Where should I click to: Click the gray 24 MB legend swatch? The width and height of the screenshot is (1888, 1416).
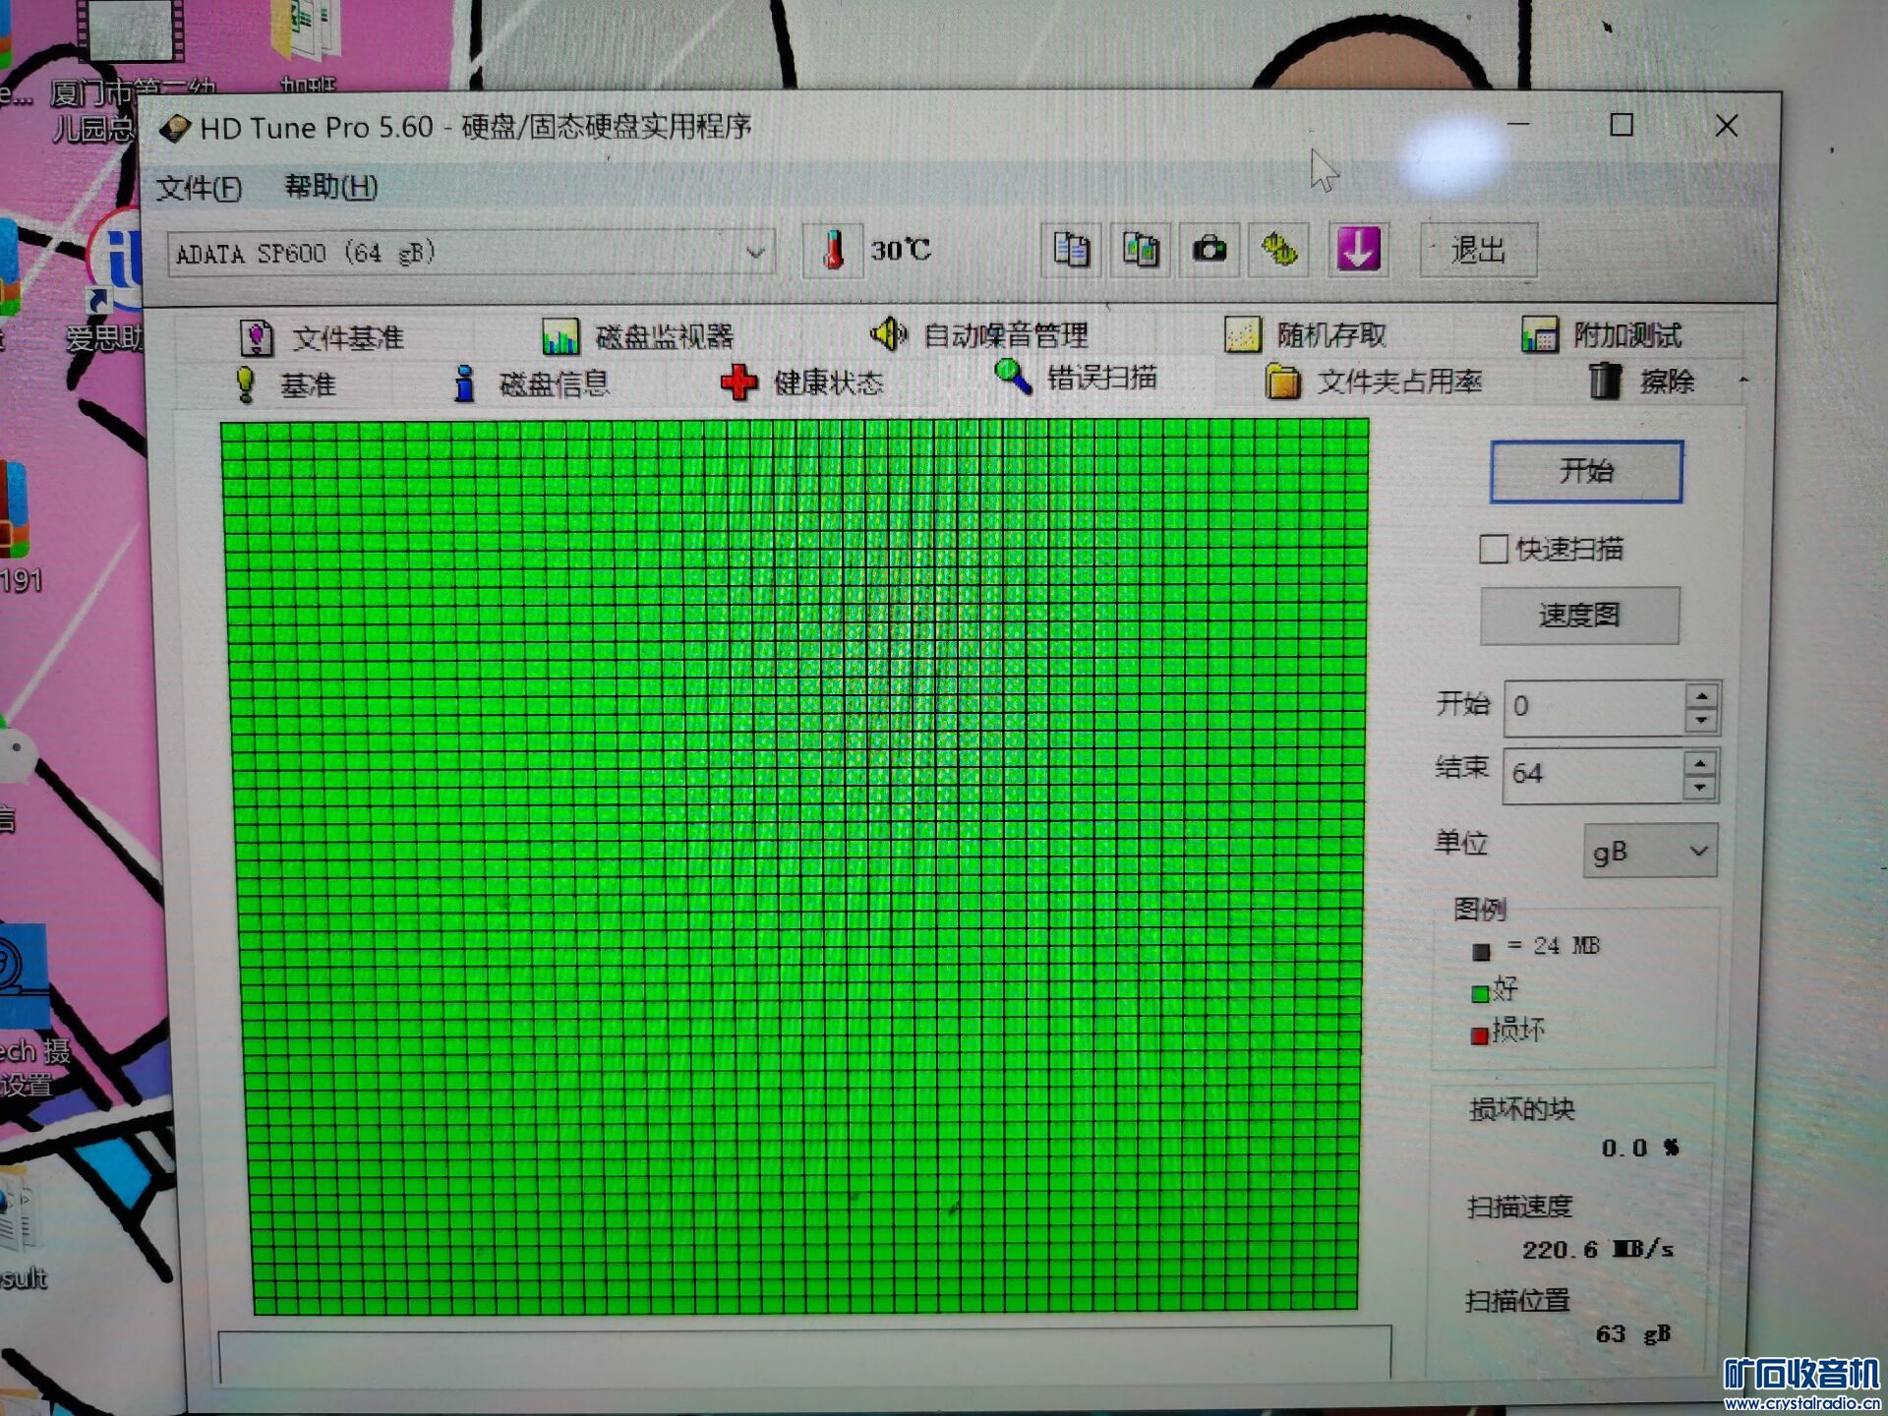point(1481,951)
